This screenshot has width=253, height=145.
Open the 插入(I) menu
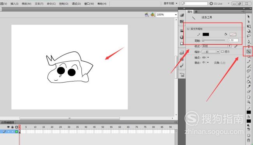[14, 4]
